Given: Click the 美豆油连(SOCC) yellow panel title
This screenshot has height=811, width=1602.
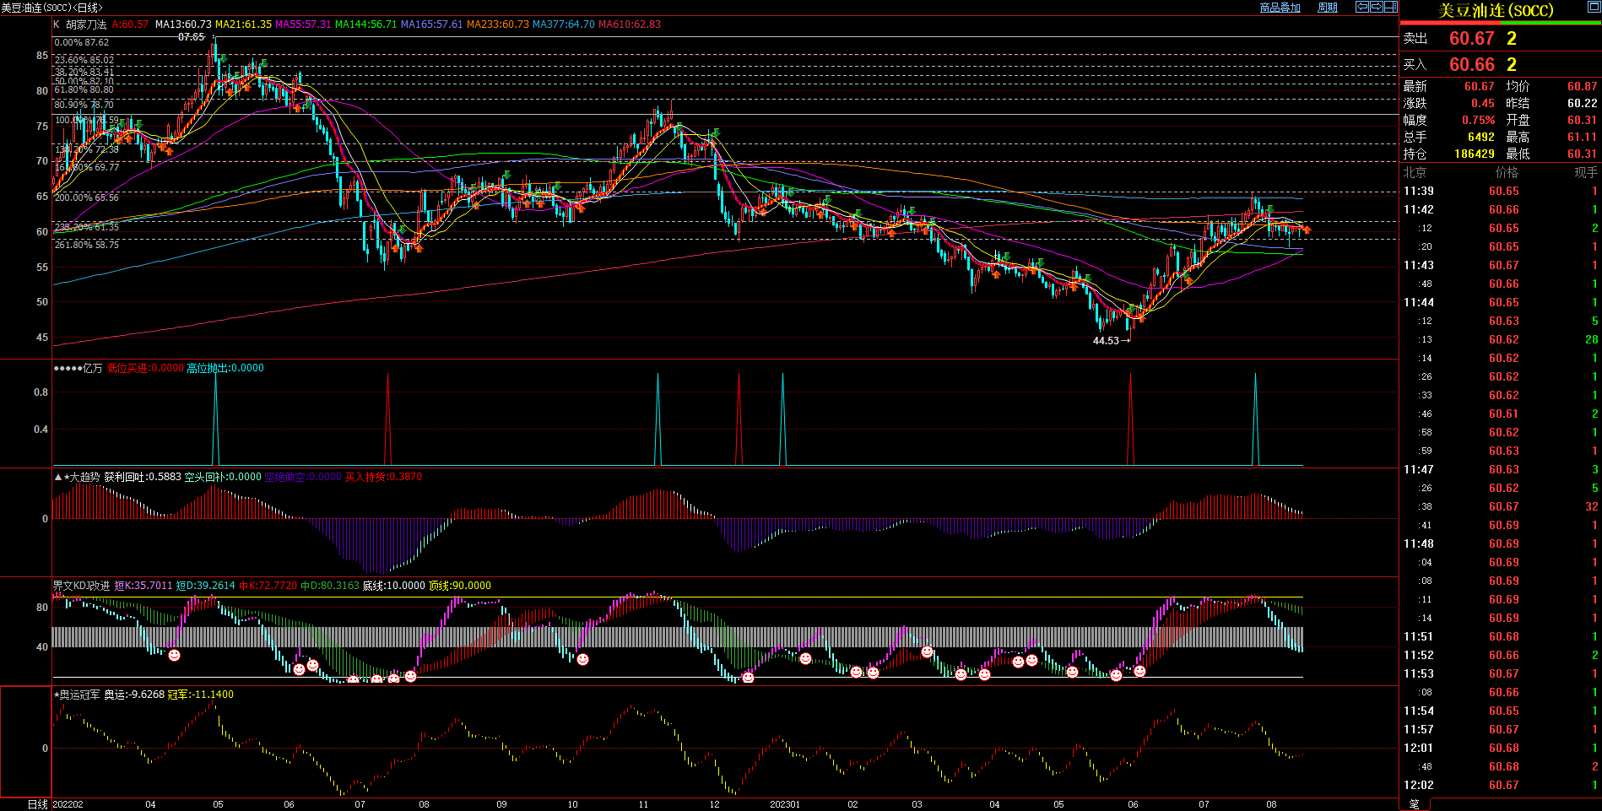Looking at the screenshot, I should (1496, 10).
